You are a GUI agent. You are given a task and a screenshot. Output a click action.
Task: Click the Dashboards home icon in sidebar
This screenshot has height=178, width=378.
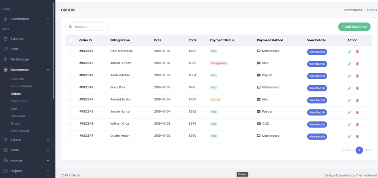(x=6, y=19)
